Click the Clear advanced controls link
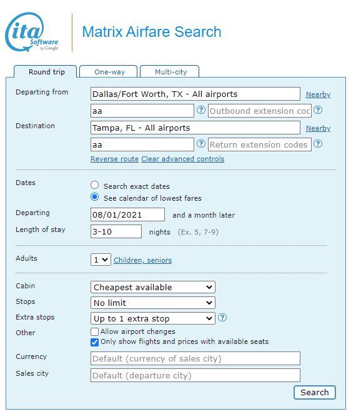Image resolution: width=351 pixels, height=419 pixels. coord(183,159)
